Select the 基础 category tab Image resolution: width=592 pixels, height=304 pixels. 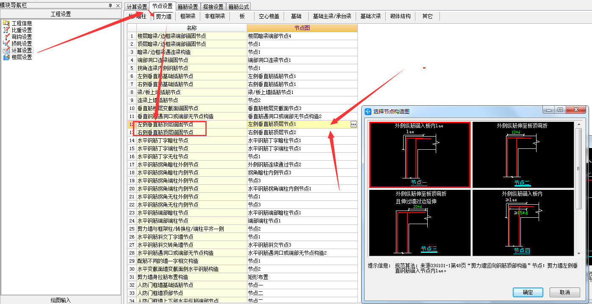point(296,16)
